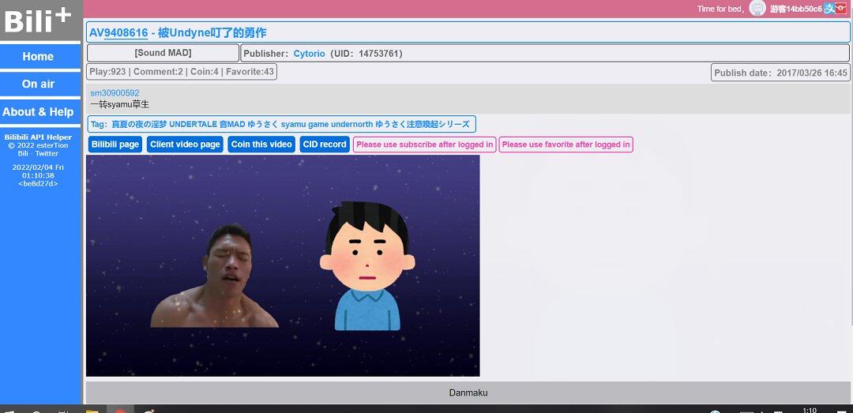
Task: Open the Sound MAD category
Action: click(163, 54)
